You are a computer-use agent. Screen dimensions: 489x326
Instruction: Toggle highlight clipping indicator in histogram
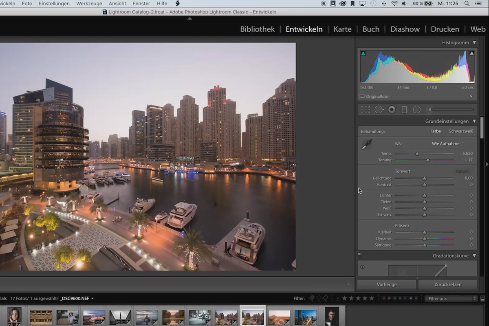[472, 53]
